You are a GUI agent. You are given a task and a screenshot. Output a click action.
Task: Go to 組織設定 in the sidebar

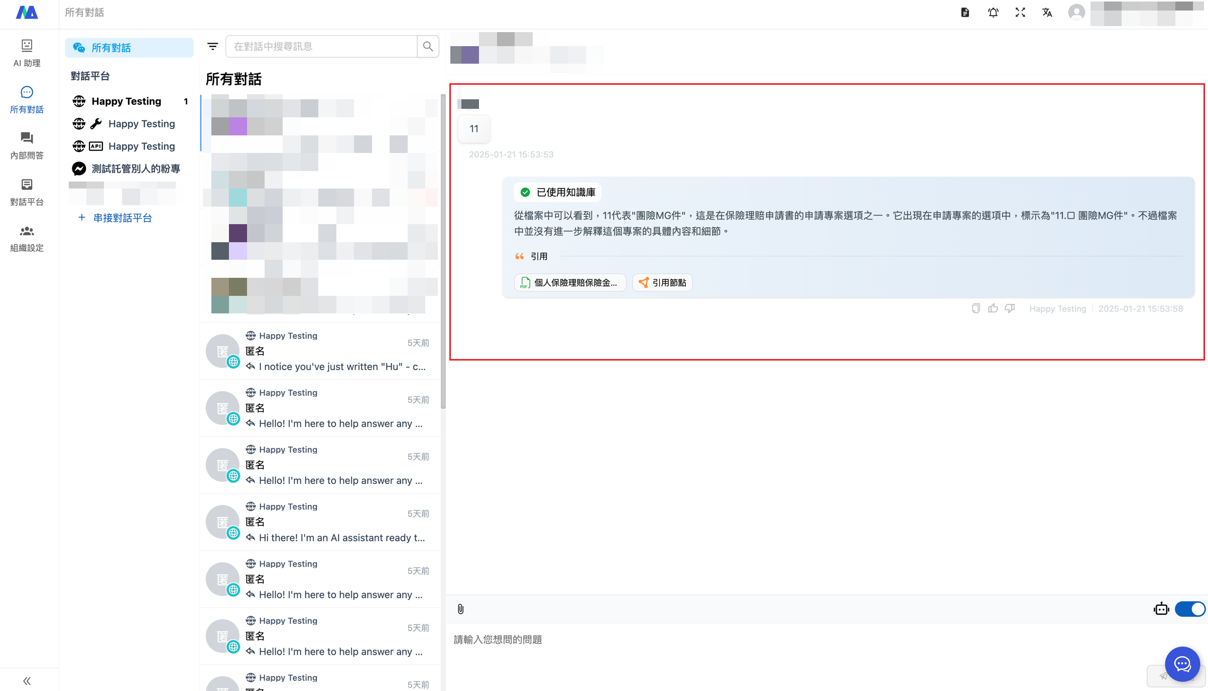tap(27, 238)
